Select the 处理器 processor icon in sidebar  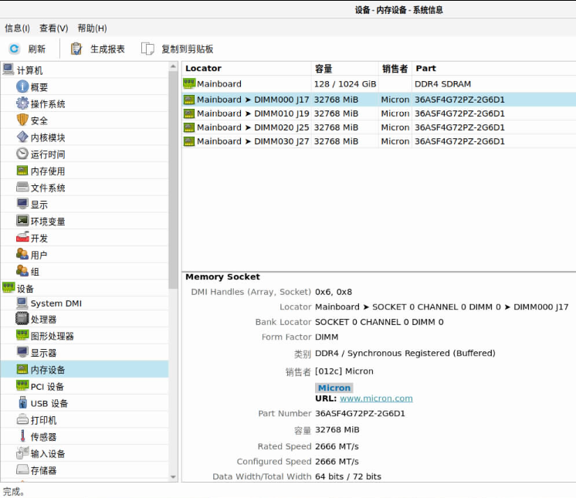[22, 320]
